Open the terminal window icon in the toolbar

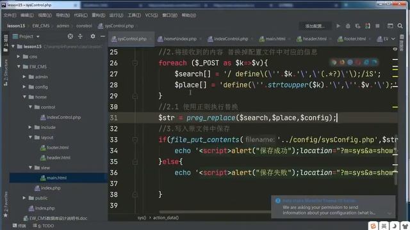point(390,26)
